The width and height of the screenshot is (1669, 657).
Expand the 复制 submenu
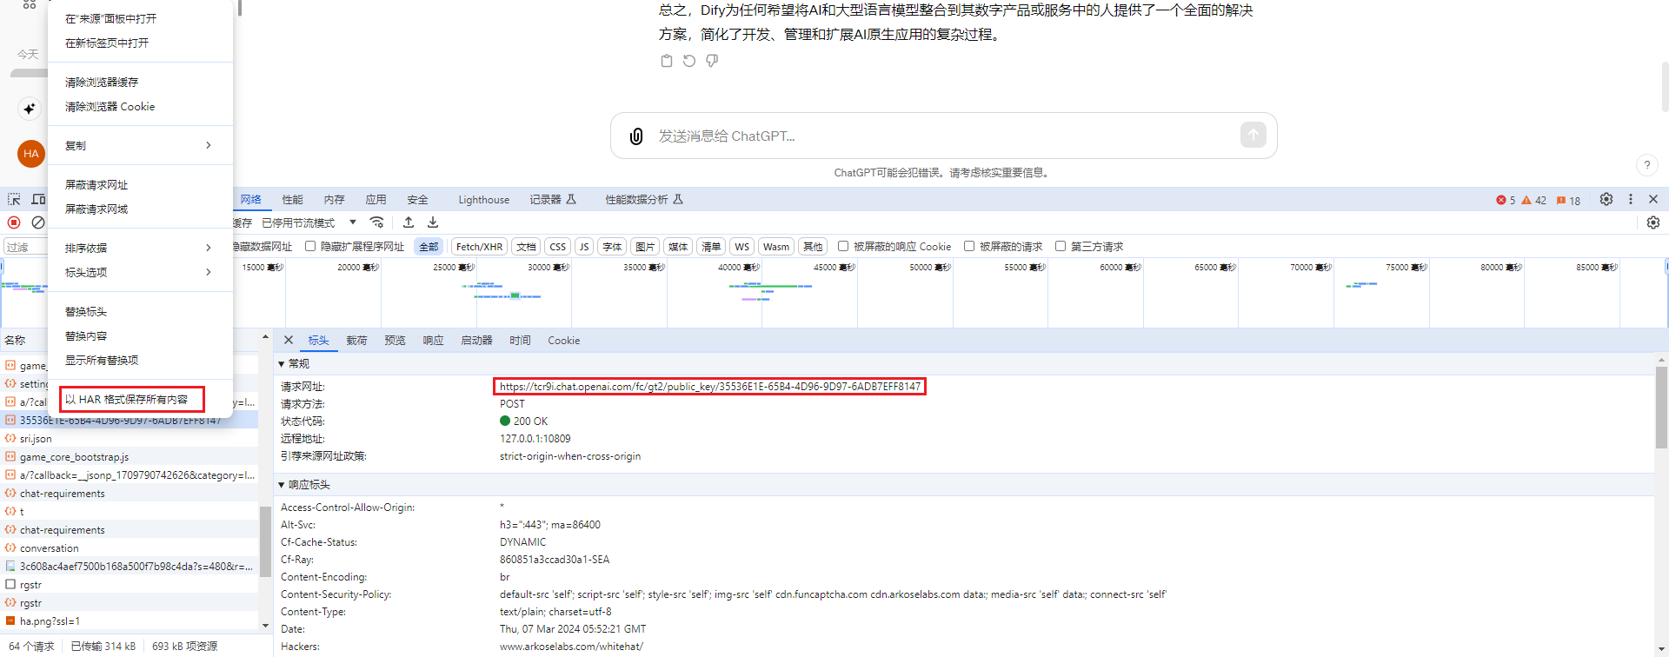pos(139,145)
